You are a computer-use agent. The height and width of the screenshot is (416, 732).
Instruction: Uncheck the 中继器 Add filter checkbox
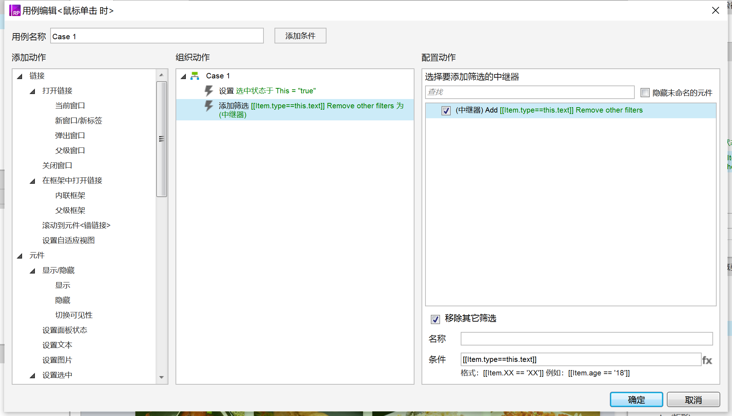point(446,110)
